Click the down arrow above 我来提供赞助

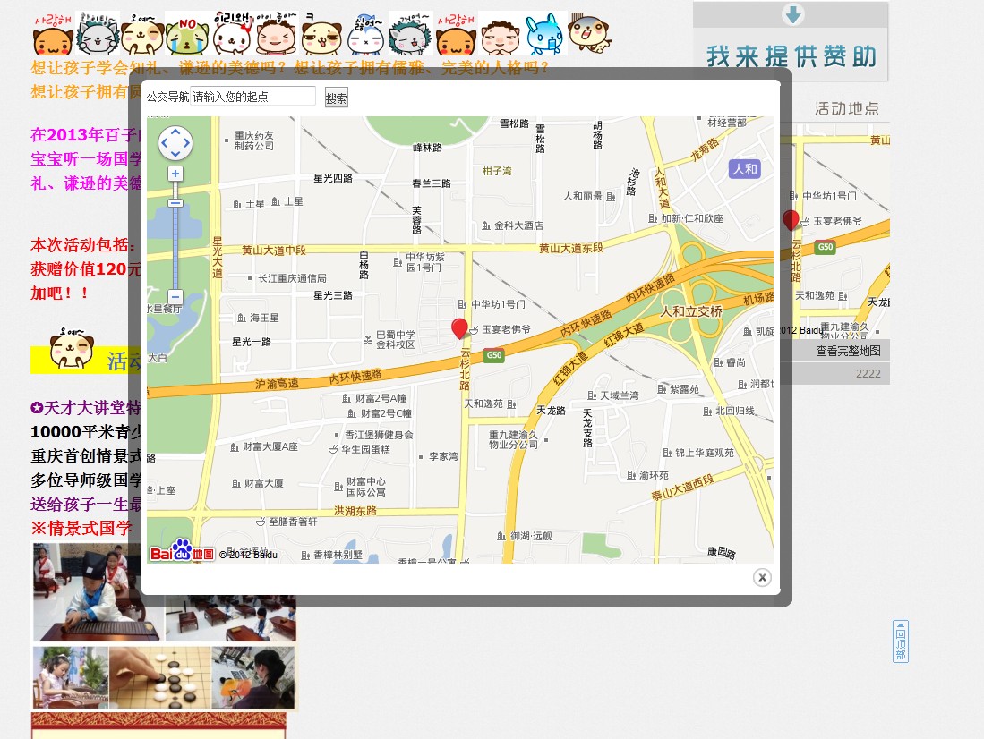[793, 13]
